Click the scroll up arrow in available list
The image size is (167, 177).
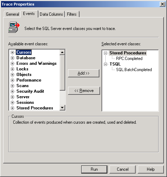pyautogui.click(x=62, y=52)
